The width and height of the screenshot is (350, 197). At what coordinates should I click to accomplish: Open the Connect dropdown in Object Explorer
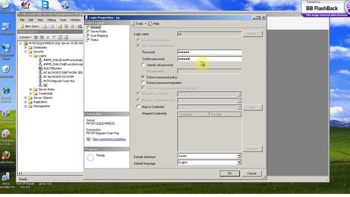point(25,37)
